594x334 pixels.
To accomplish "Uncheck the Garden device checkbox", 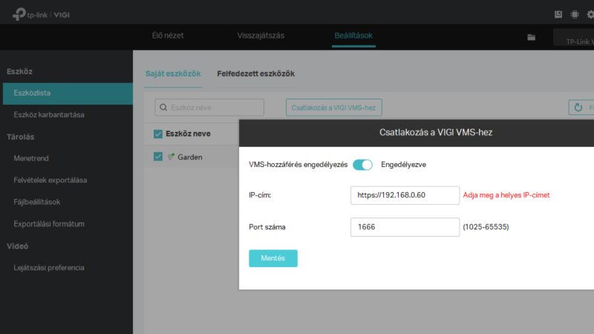I will pos(158,157).
